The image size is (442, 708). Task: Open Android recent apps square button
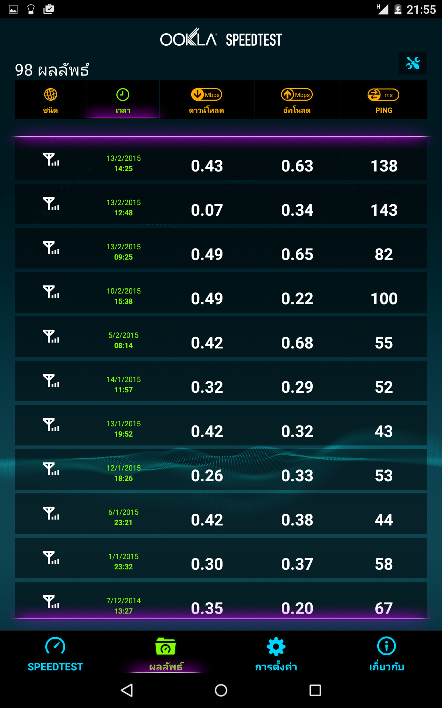click(315, 690)
